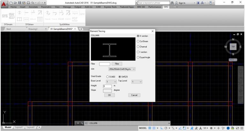Click the grid display status bar icon
245x131 pixels.
coord(150,128)
